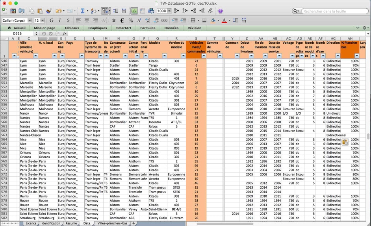This screenshot has height=226, width=371.
Task: Click the AutoSum sigma icon
Action: (83, 11)
